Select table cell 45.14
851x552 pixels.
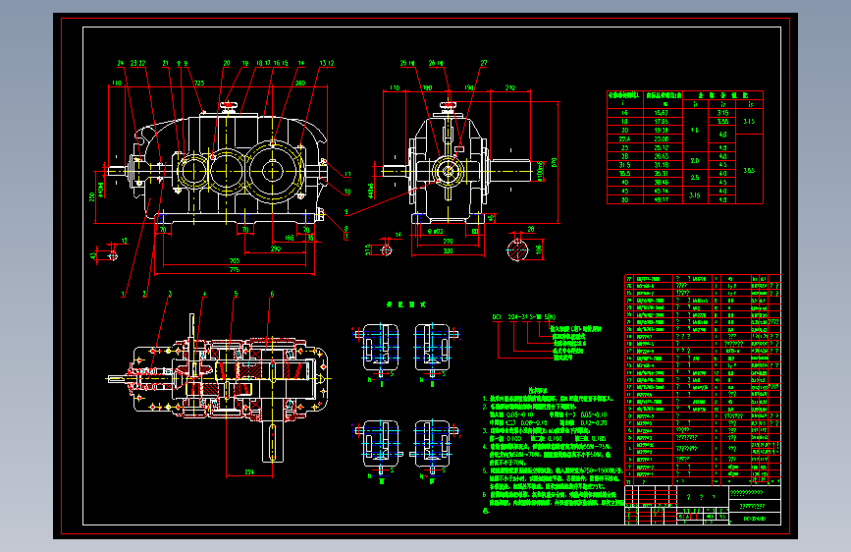pos(661,192)
